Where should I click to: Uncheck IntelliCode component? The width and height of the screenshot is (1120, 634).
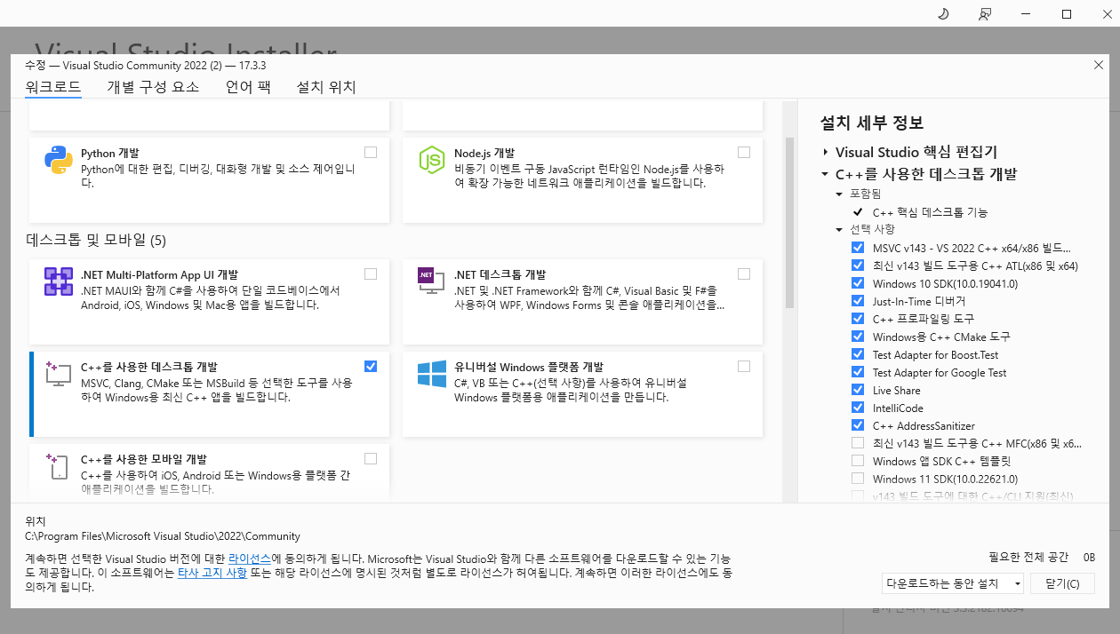point(858,408)
